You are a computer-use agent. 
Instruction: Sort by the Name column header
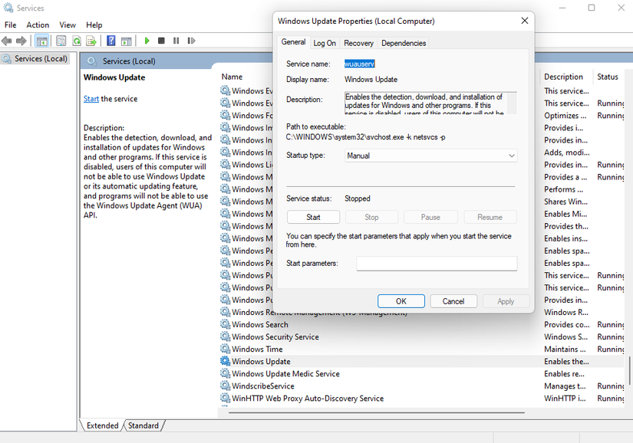232,77
